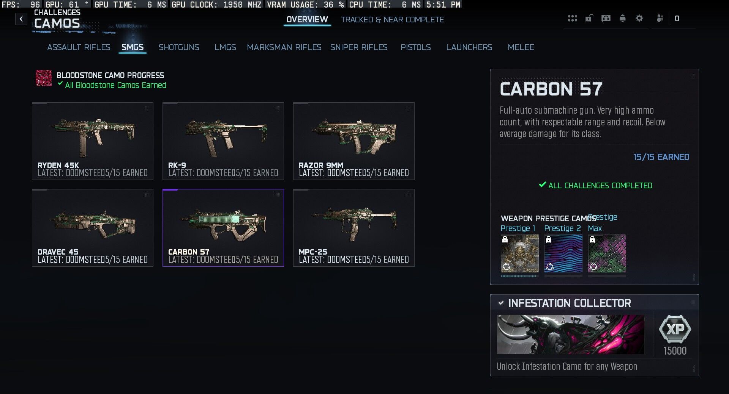
Task: Open the headset voice chat icon
Action: 606,18
